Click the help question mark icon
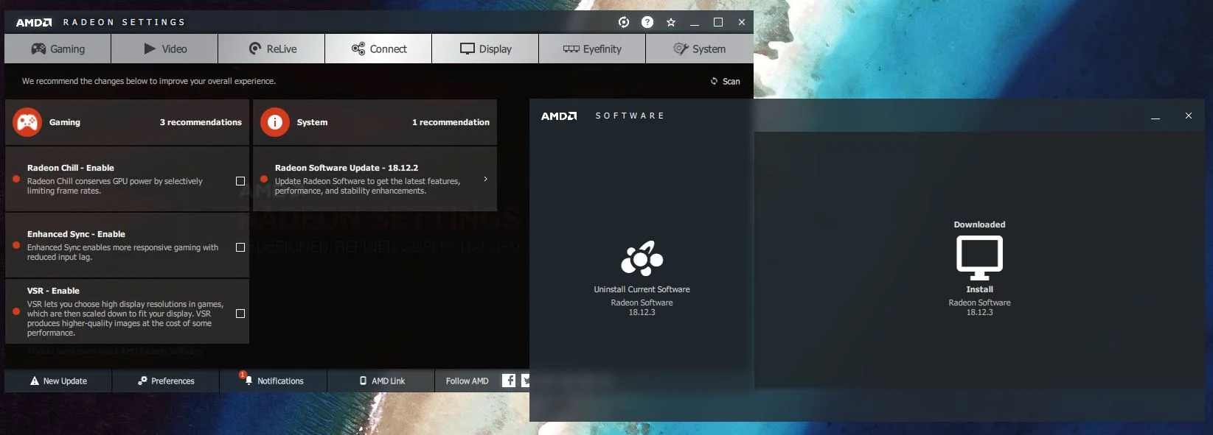This screenshot has width=1213, height=435. [x=647, y=22]
